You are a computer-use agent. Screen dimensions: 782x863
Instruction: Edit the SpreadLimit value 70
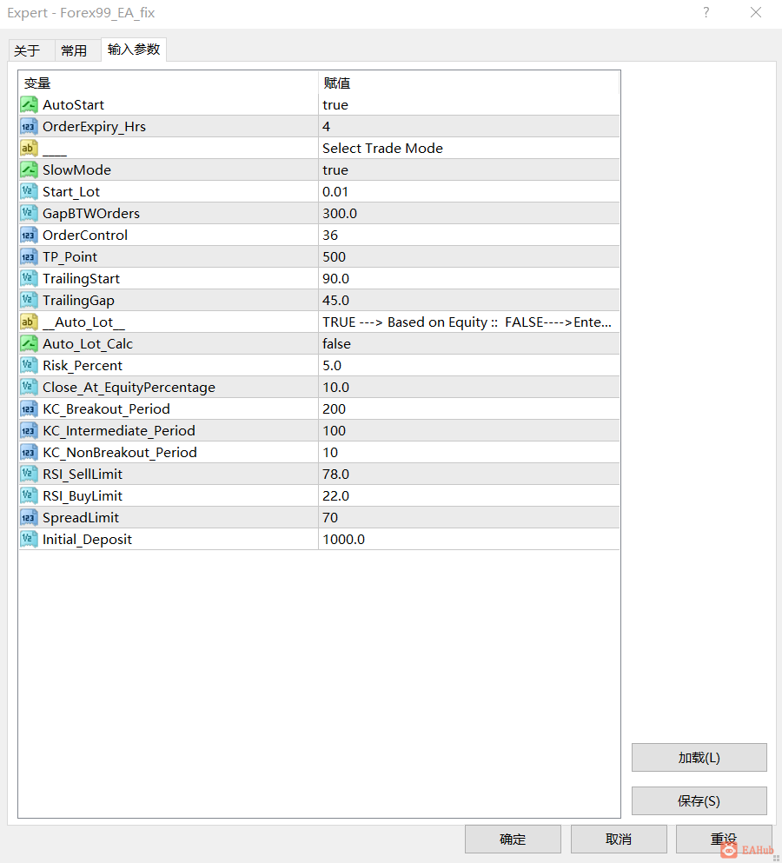coord(469,518)
